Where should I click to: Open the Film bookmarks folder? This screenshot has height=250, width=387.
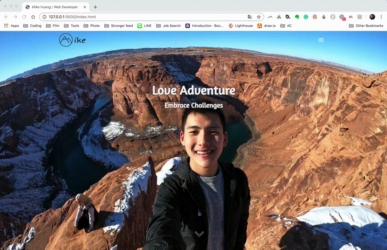(53, 26)
